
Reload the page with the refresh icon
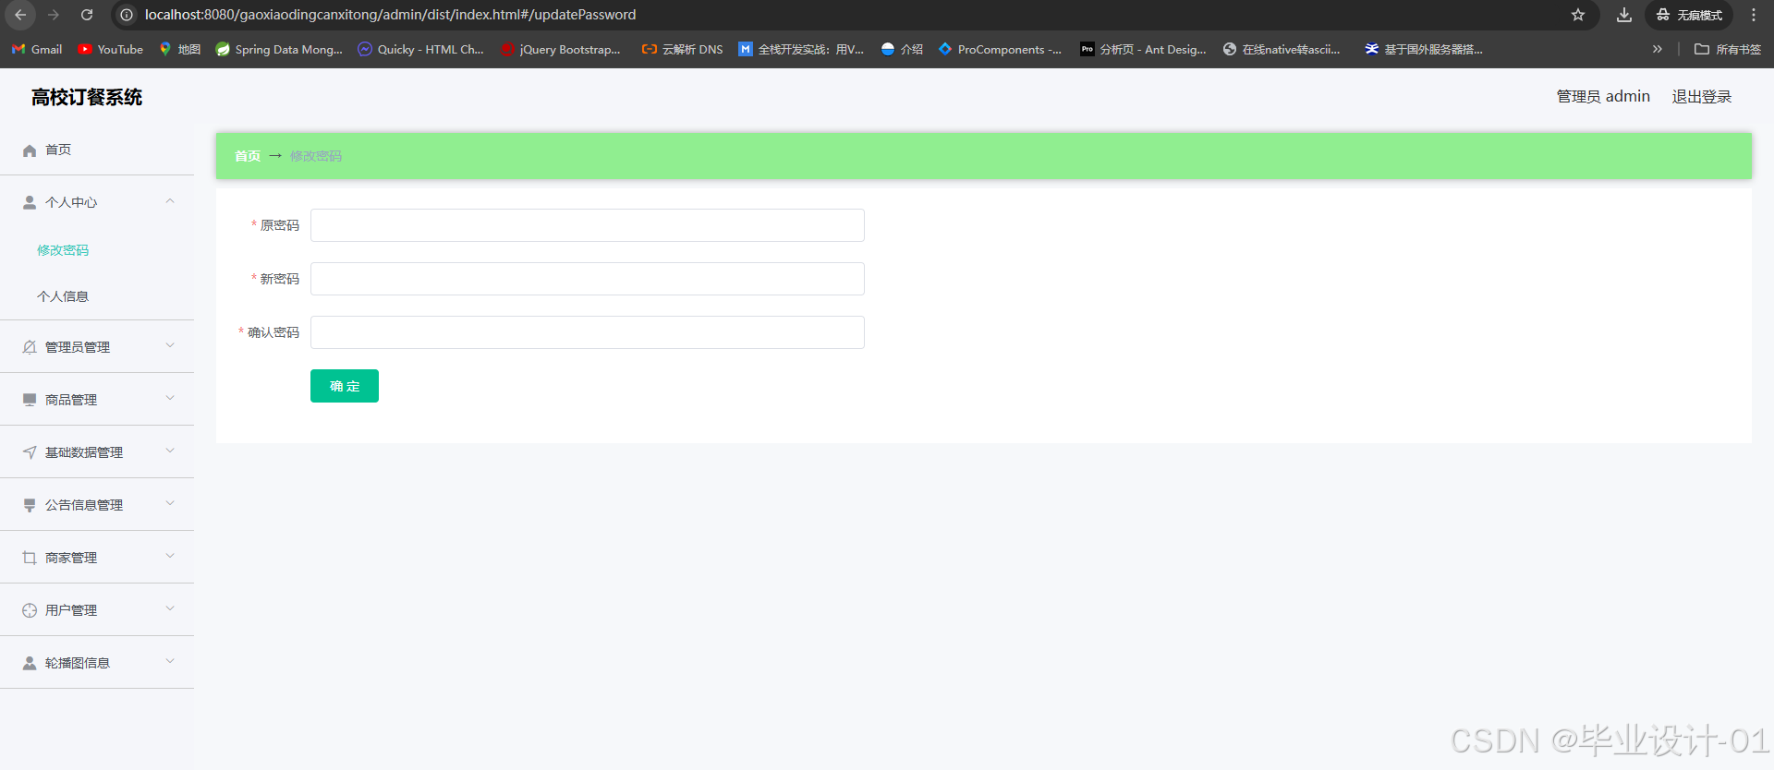[x=87, y=15]
